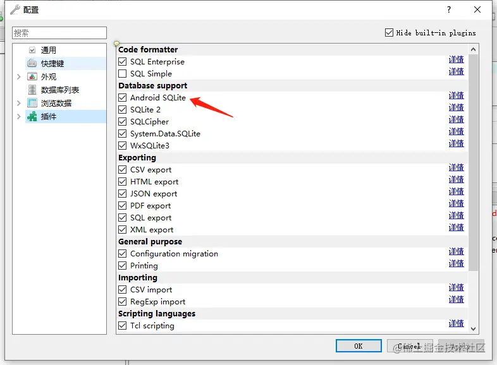The width and height of the screenshot is (497, 365).
Task: Open 详情 link for CSV export
Action: pos(456,167)
